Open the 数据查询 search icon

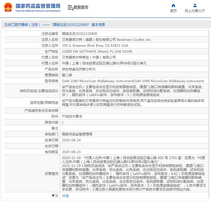coord(71,8)
